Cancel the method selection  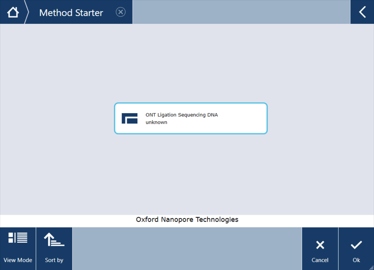pyautogui.click(x=320, y=249)
